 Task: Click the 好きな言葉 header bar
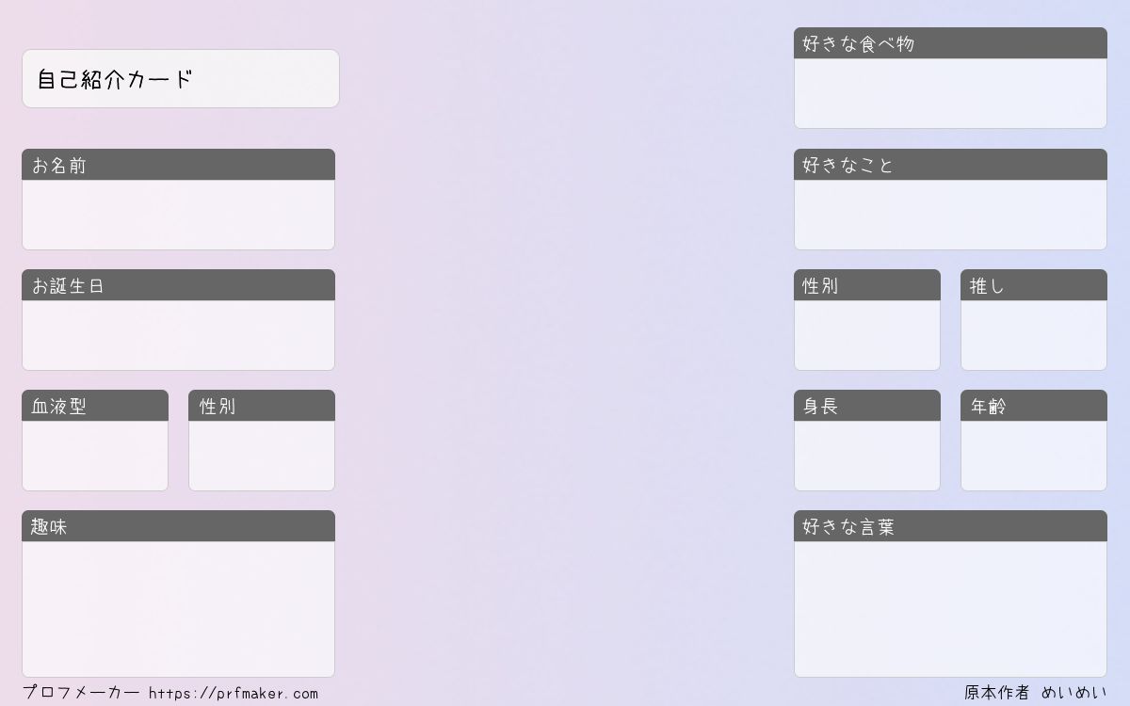[950, 526]
